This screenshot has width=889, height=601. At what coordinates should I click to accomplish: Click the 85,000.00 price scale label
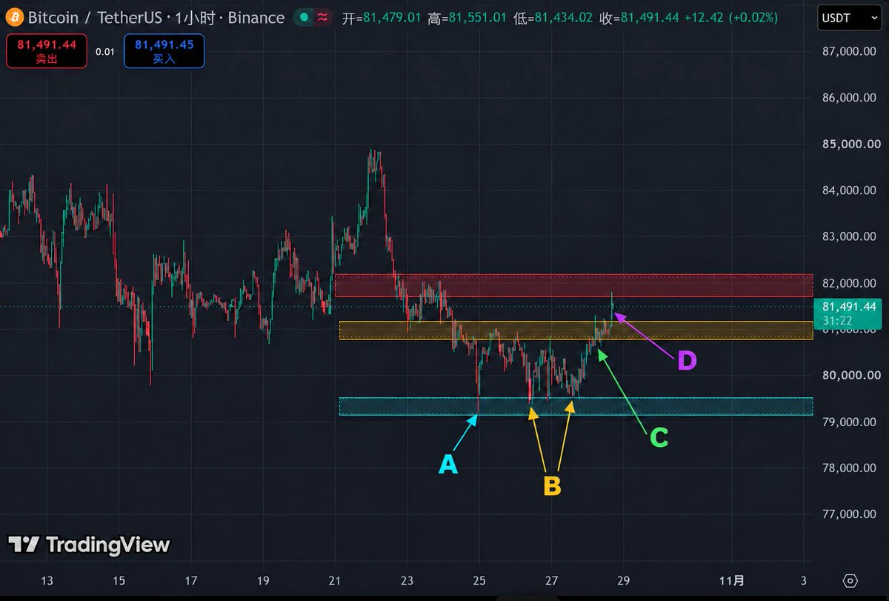point(850,144)
